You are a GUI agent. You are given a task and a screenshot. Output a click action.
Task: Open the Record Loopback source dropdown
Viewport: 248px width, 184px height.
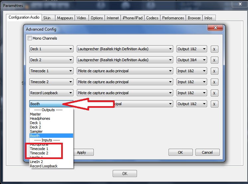[x=51, y=93]
